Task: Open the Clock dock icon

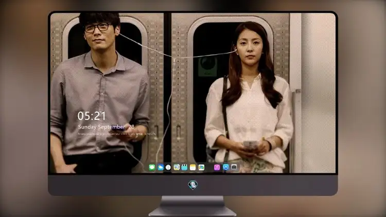Action: tap(168, 168)
